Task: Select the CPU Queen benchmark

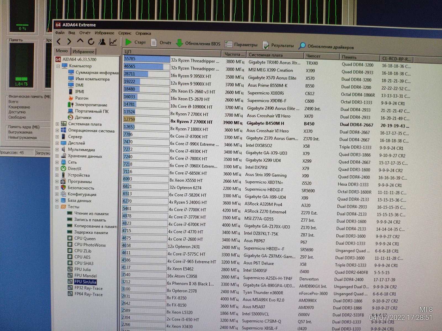Action: pyautogui.click(x=81, y=238)
